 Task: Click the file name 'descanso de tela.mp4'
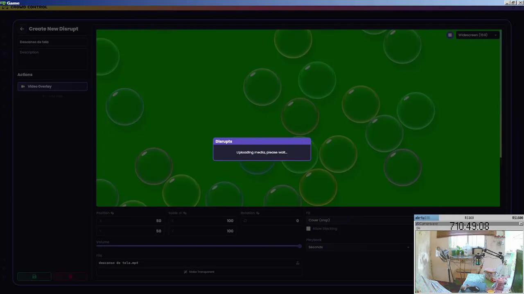[x=118, y=263]
